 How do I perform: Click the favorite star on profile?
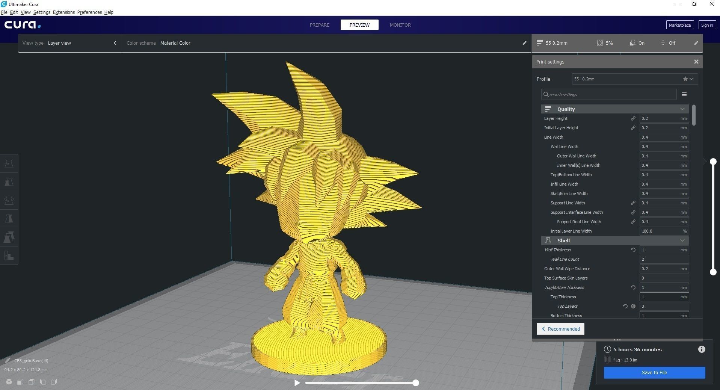coord(685,79)
